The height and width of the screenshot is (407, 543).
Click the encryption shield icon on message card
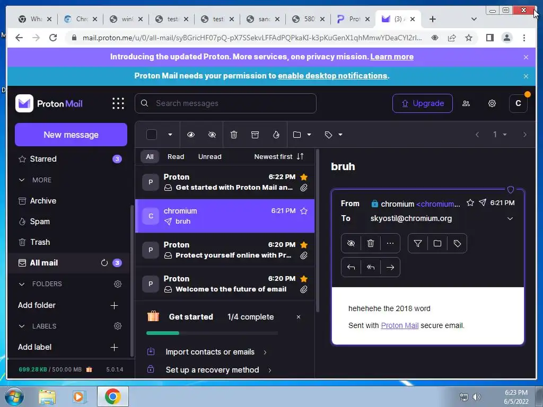(510, 189)
